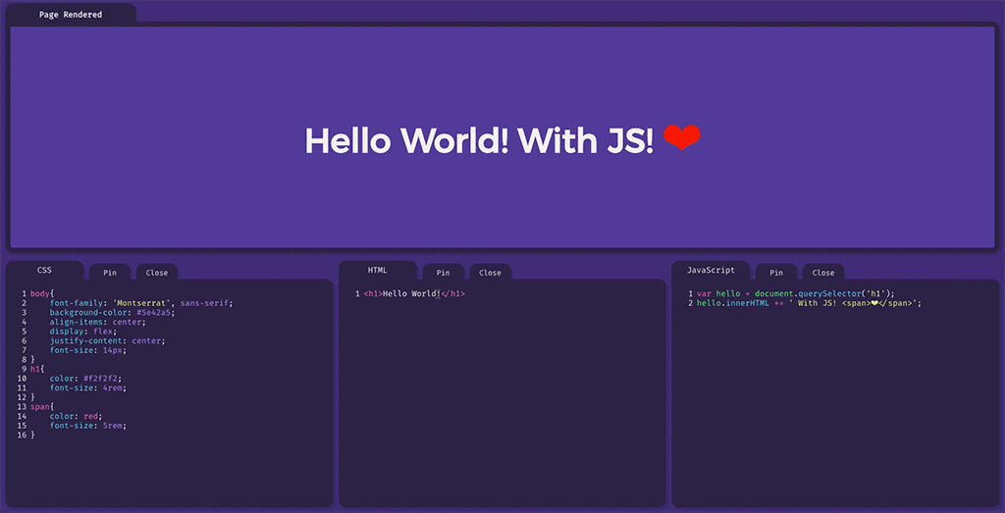Click the font-family 'Montserrat' CSS line
1005x513 pixels.
(141, 303)
